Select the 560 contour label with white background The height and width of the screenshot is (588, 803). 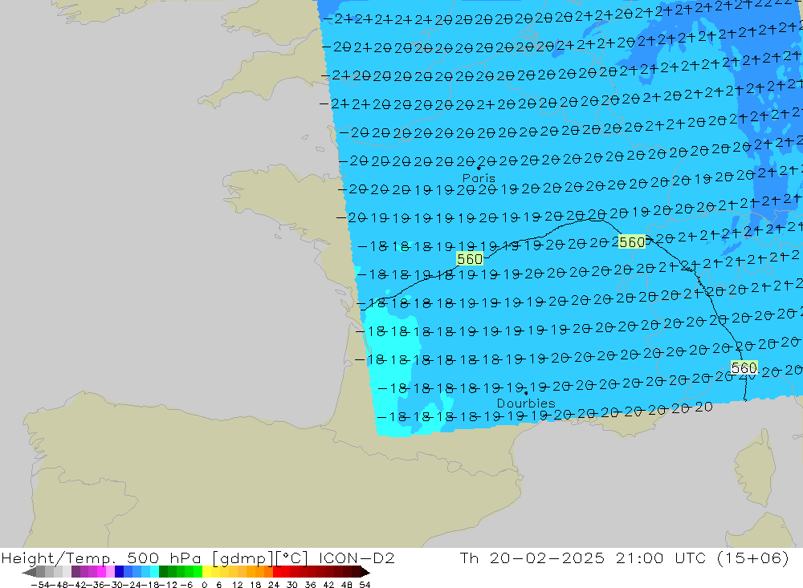(744, 367)
